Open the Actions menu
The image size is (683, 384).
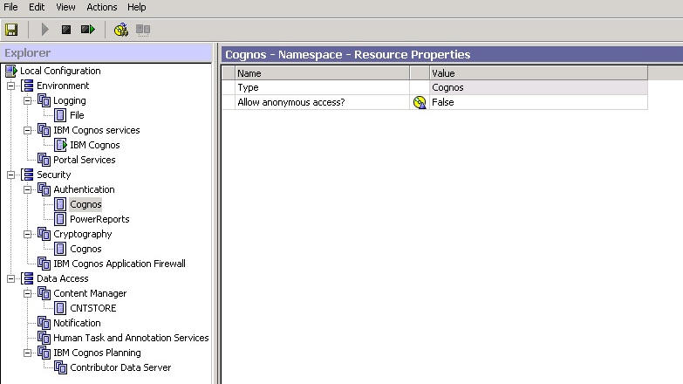coord(102,7)
